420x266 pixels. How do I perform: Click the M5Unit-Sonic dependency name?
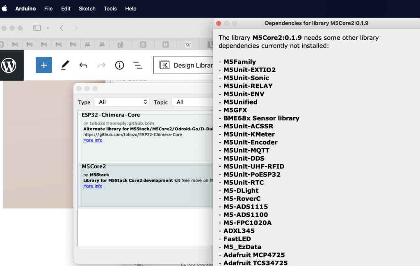point(246,78)
